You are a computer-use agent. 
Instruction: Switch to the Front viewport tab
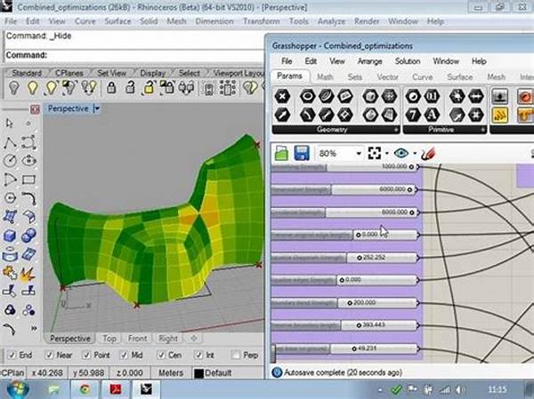click(x=137, y=339)
